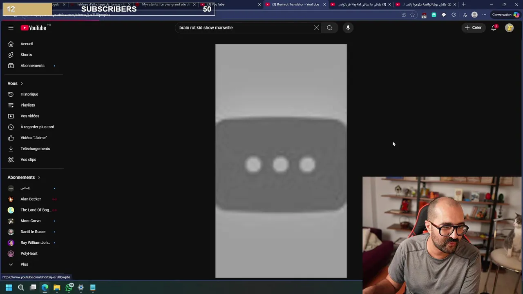The width and height of the screenshot is (523, 294).
Task: Open Windows Start menu
Action: [9, 287]
